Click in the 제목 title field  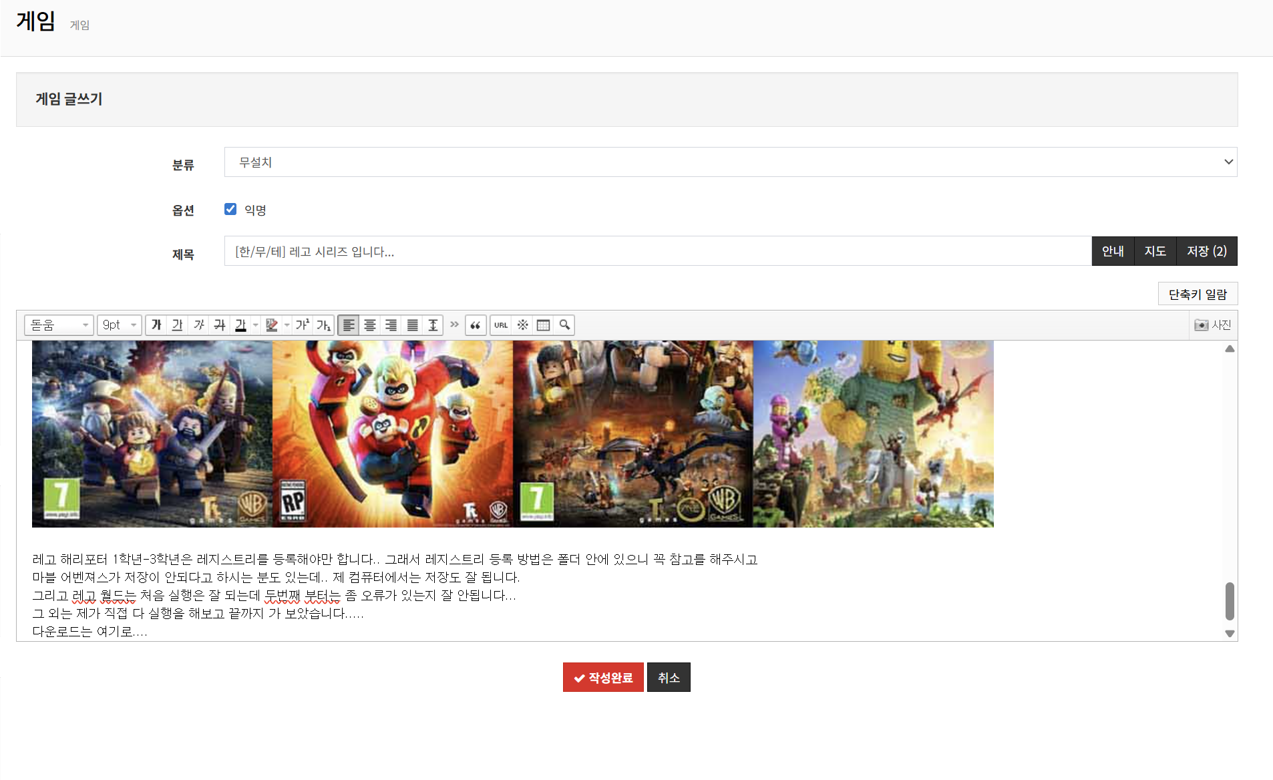[x=657, y=251]
